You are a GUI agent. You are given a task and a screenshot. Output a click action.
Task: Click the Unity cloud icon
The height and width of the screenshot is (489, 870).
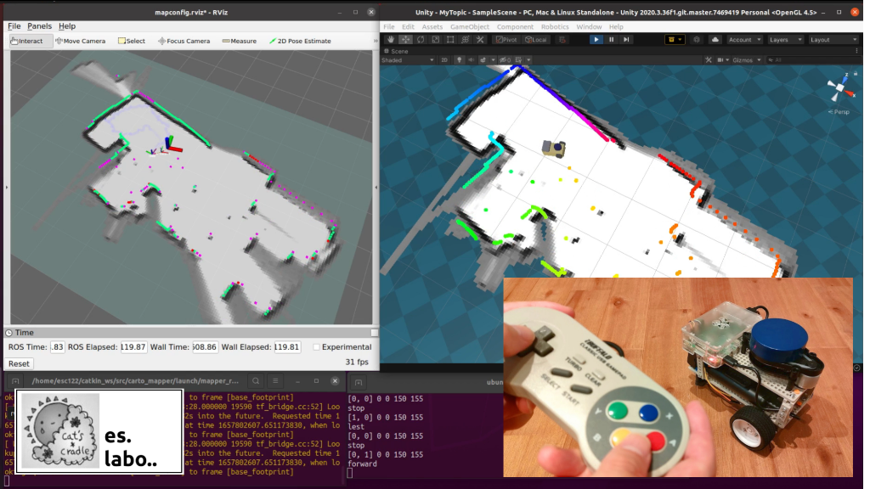[x=715, y=39]
